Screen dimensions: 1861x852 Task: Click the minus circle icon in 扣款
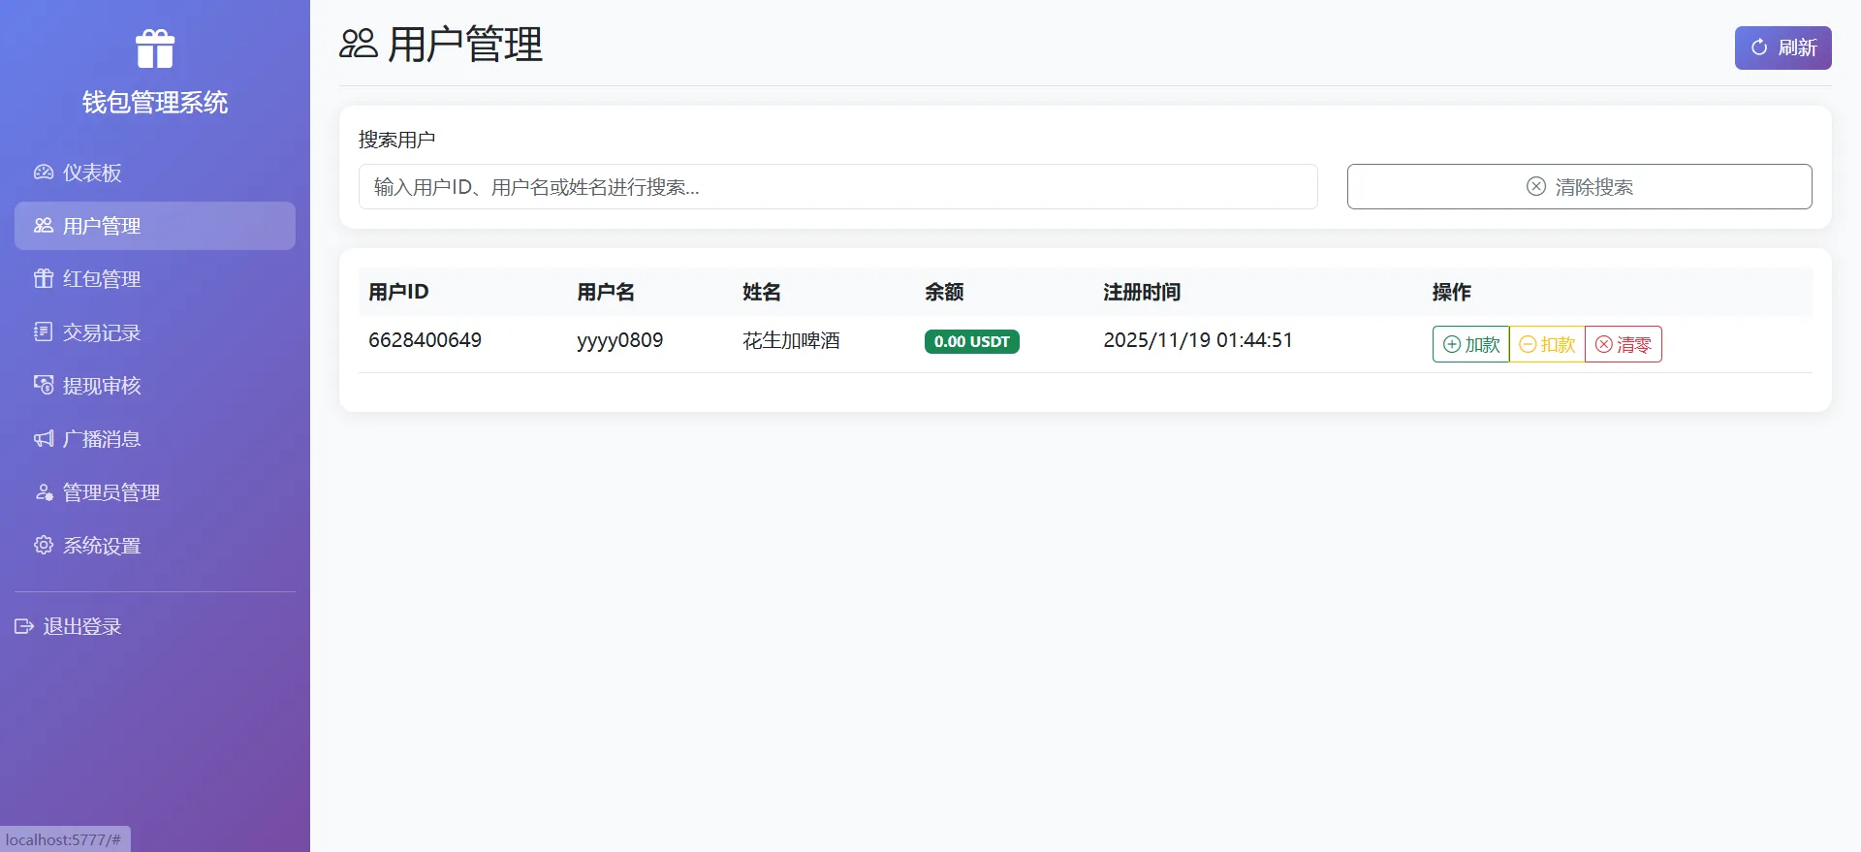[1528, 344]
